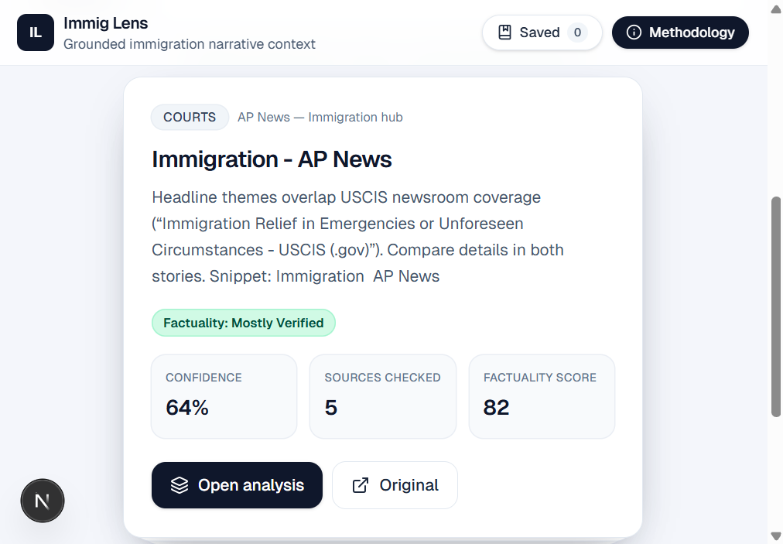Click the bookmark icon in Saved button
This screenshot has width=783, height=544.
(x=505, y=33)
